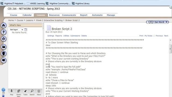Image resolution: width=172 pixels, height=97 pixels.
Task: Open Settings link for Broken Script 2
Action: coord(51,36)
